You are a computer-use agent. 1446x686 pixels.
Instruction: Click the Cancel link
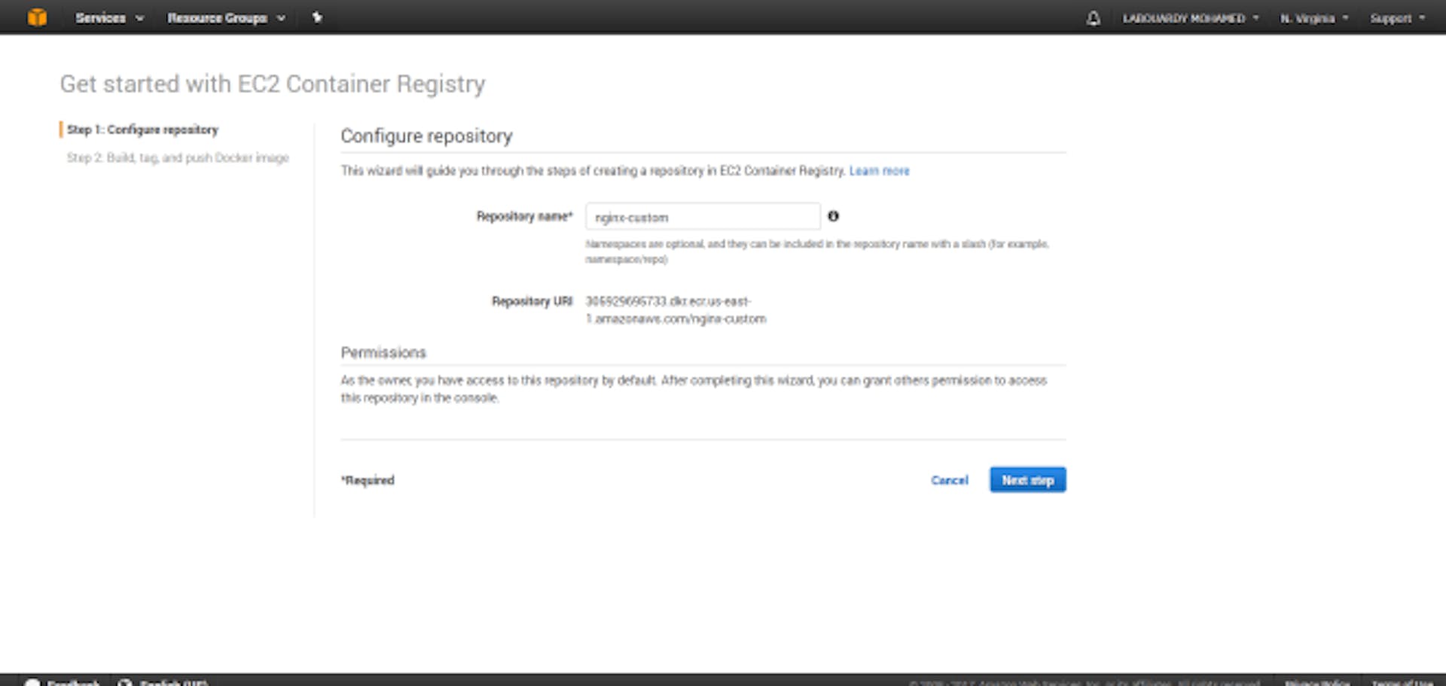[949, 480]
